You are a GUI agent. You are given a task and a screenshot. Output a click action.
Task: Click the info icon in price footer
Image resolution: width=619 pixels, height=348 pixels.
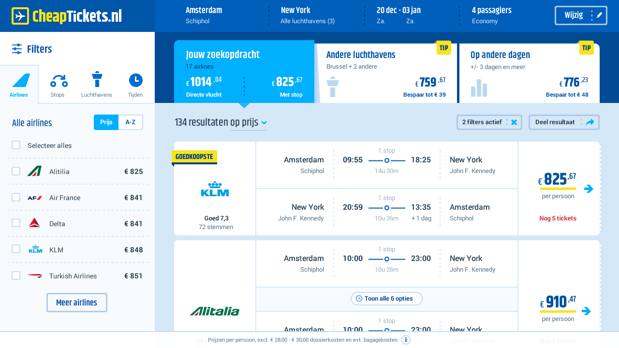406,340
